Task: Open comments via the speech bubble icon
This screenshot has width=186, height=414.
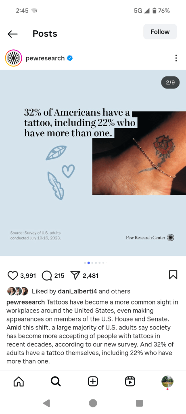Action: (x=47, y=276)
